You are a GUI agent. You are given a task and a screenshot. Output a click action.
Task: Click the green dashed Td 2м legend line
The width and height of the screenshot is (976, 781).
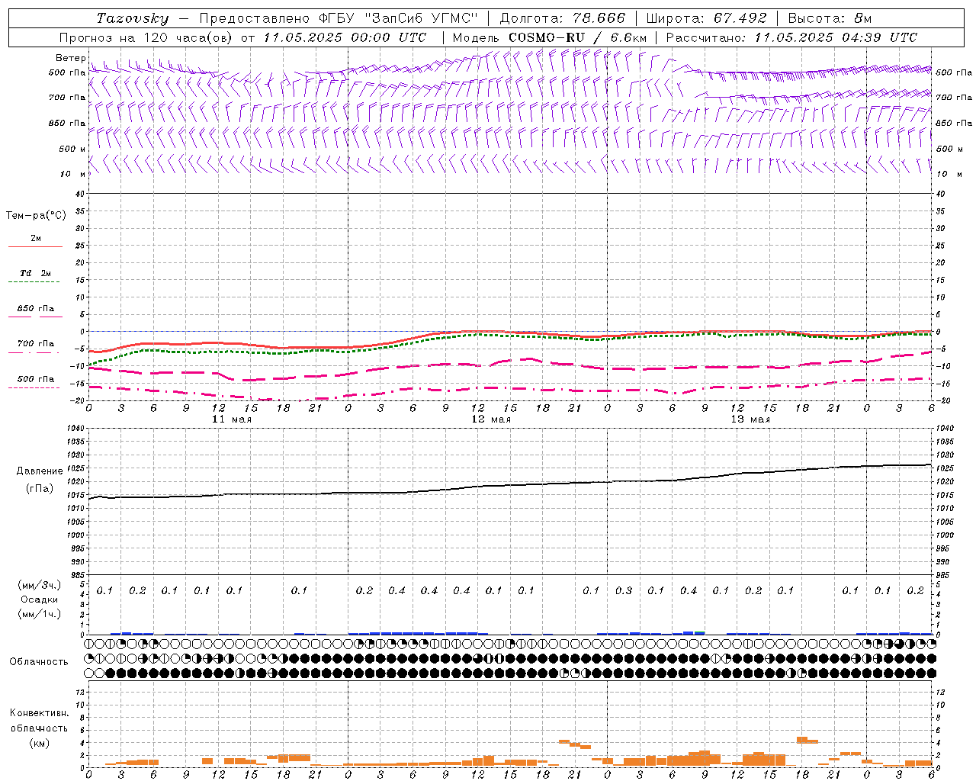point(34,281)
